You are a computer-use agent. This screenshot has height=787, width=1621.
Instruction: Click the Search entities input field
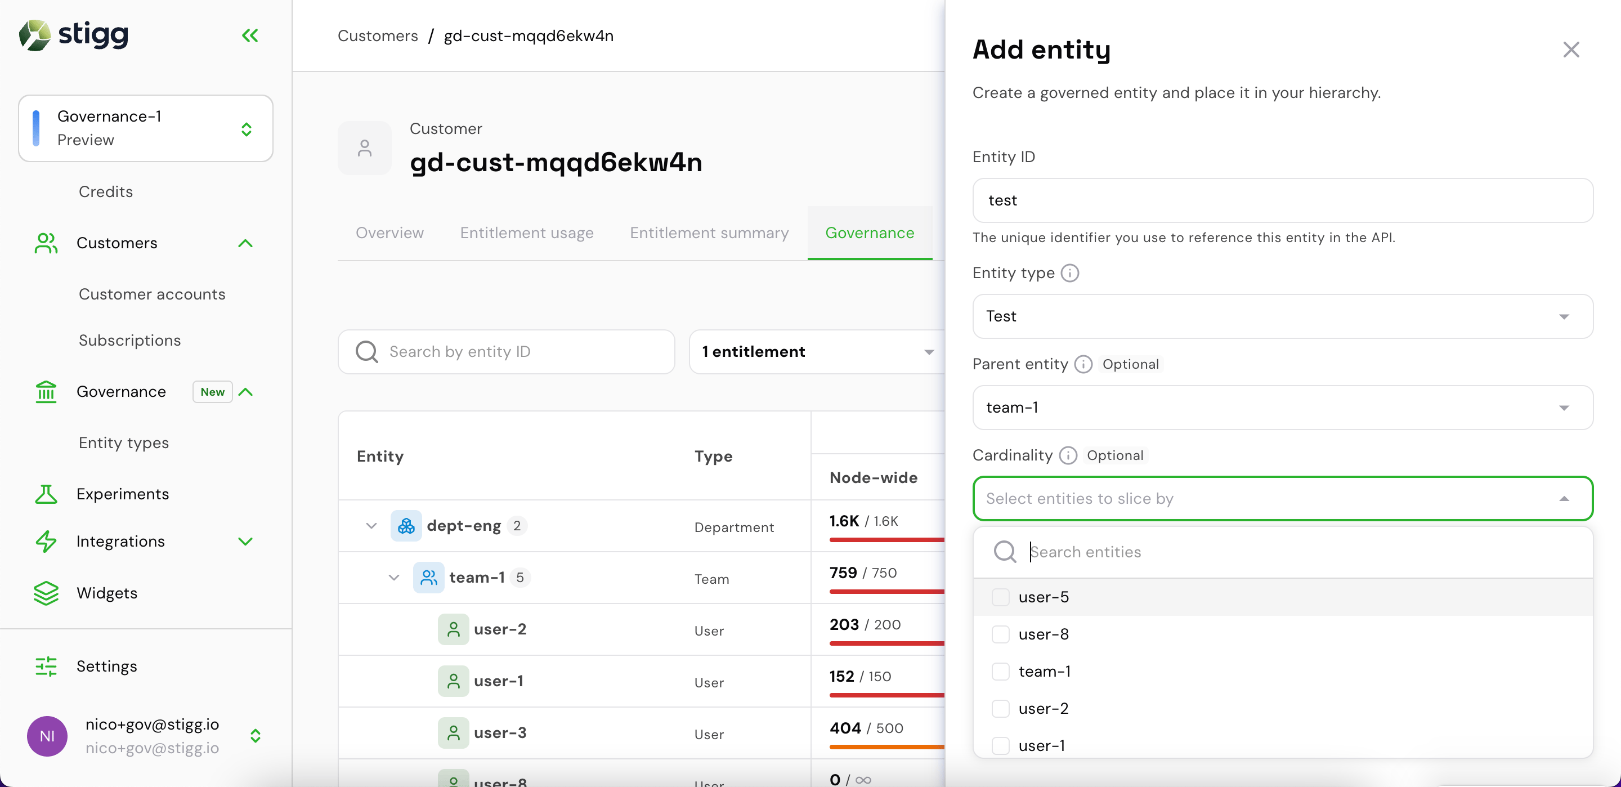point(1283,552)
